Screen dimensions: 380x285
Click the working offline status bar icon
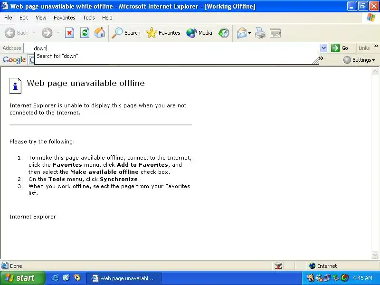[x=278, y=266]
